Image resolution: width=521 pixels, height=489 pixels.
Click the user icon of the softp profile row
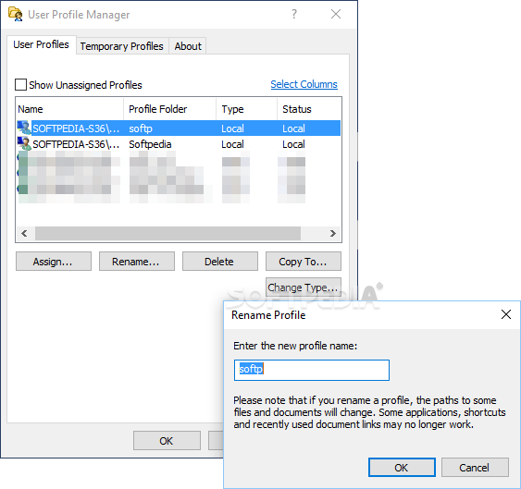(24, 128)
